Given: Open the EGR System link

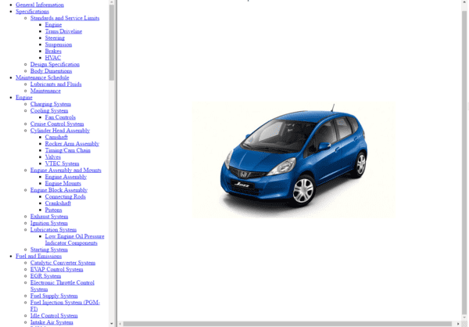Looking at the screenshot, I should point(45,275).
